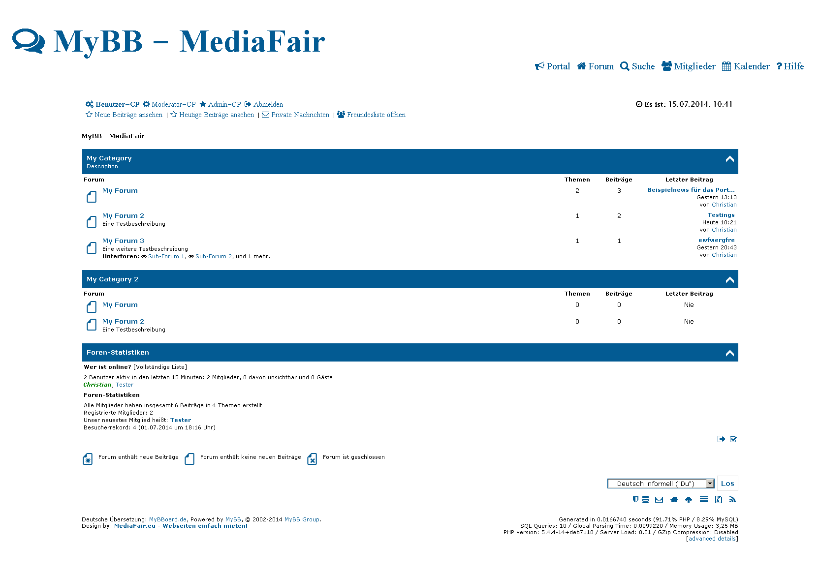The image size is (820, 574).
Task: Click the shield icon in the footer icon row
Action: click(635, 500)
